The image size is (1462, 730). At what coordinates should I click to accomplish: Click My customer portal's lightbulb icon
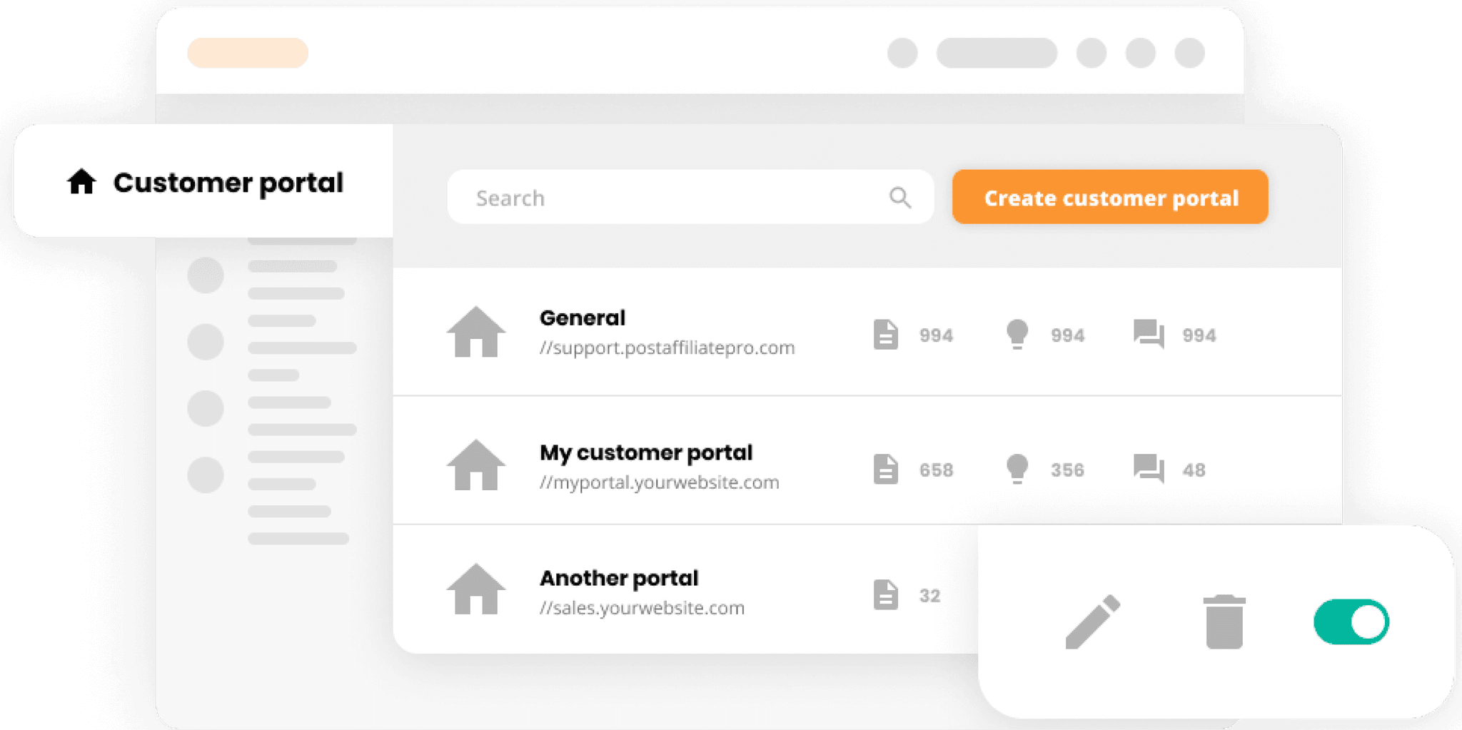coord(1017,469)
